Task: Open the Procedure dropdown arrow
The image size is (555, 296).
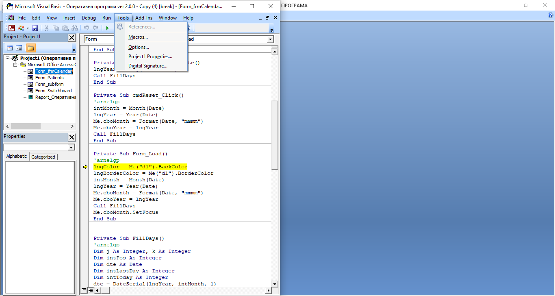Action: (270, 39)
